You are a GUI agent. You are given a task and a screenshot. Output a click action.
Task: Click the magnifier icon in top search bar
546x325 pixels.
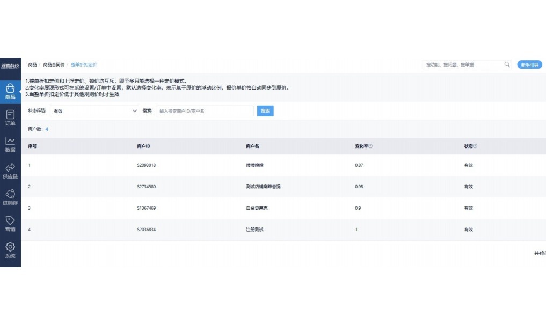tap(507, 64)
